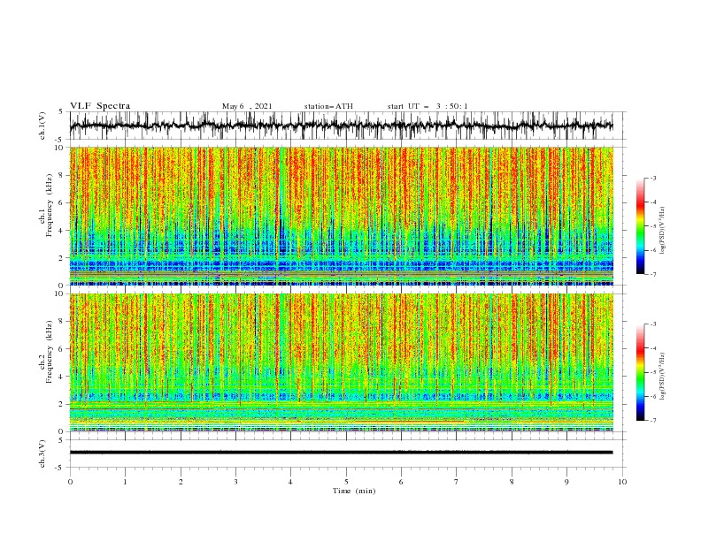The height and width of the screenshot is (541, 701).
Task: Click the '-7' label on upper colorbar
Action: pos(653,275)
